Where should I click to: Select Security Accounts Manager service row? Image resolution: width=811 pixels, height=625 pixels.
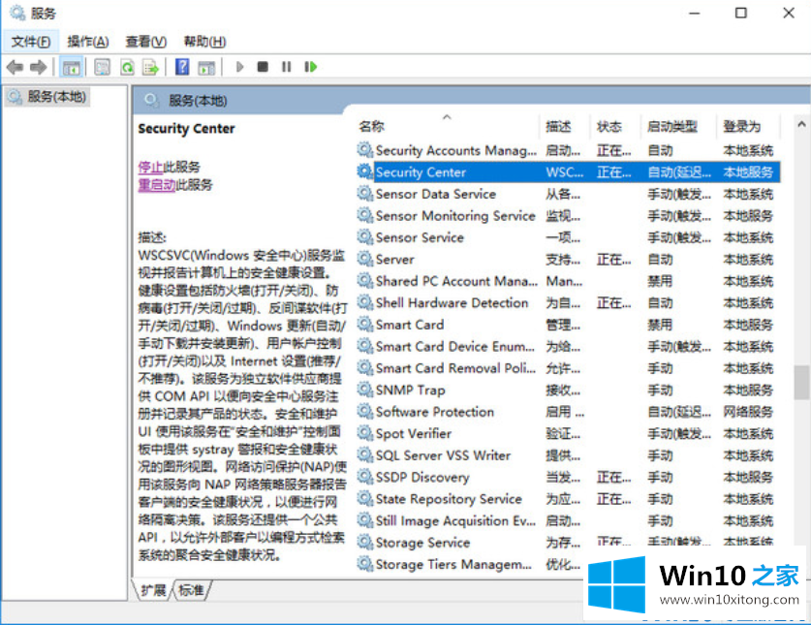pos(568,150)
